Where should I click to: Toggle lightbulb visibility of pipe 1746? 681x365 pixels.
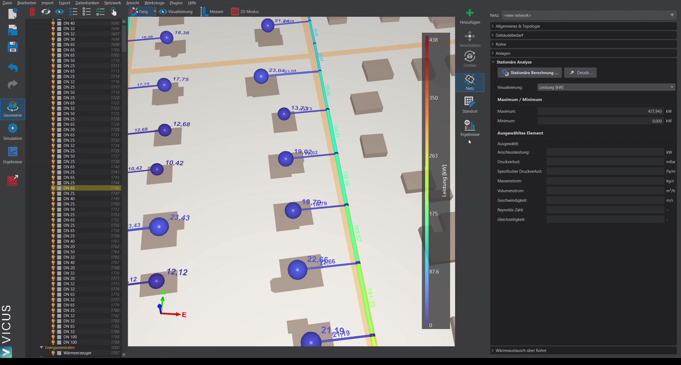click(x=53, y=188)
